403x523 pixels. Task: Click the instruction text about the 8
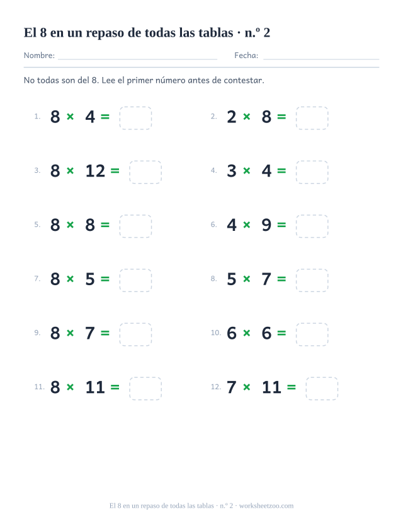click(144, 80)
